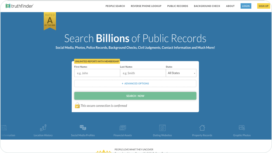Click the Login button
This screenshot has height=153, width=272.
(246, 6)
